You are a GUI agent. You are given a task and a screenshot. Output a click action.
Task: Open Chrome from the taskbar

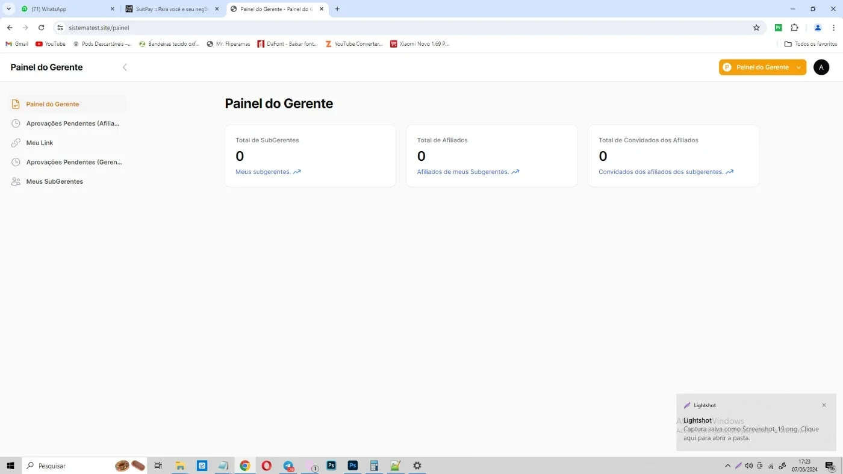point(244,466)
